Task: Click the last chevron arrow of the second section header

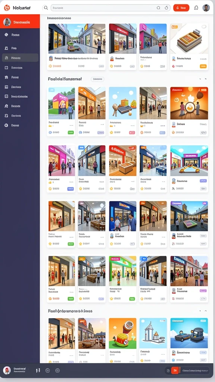Action: (206, 79)
